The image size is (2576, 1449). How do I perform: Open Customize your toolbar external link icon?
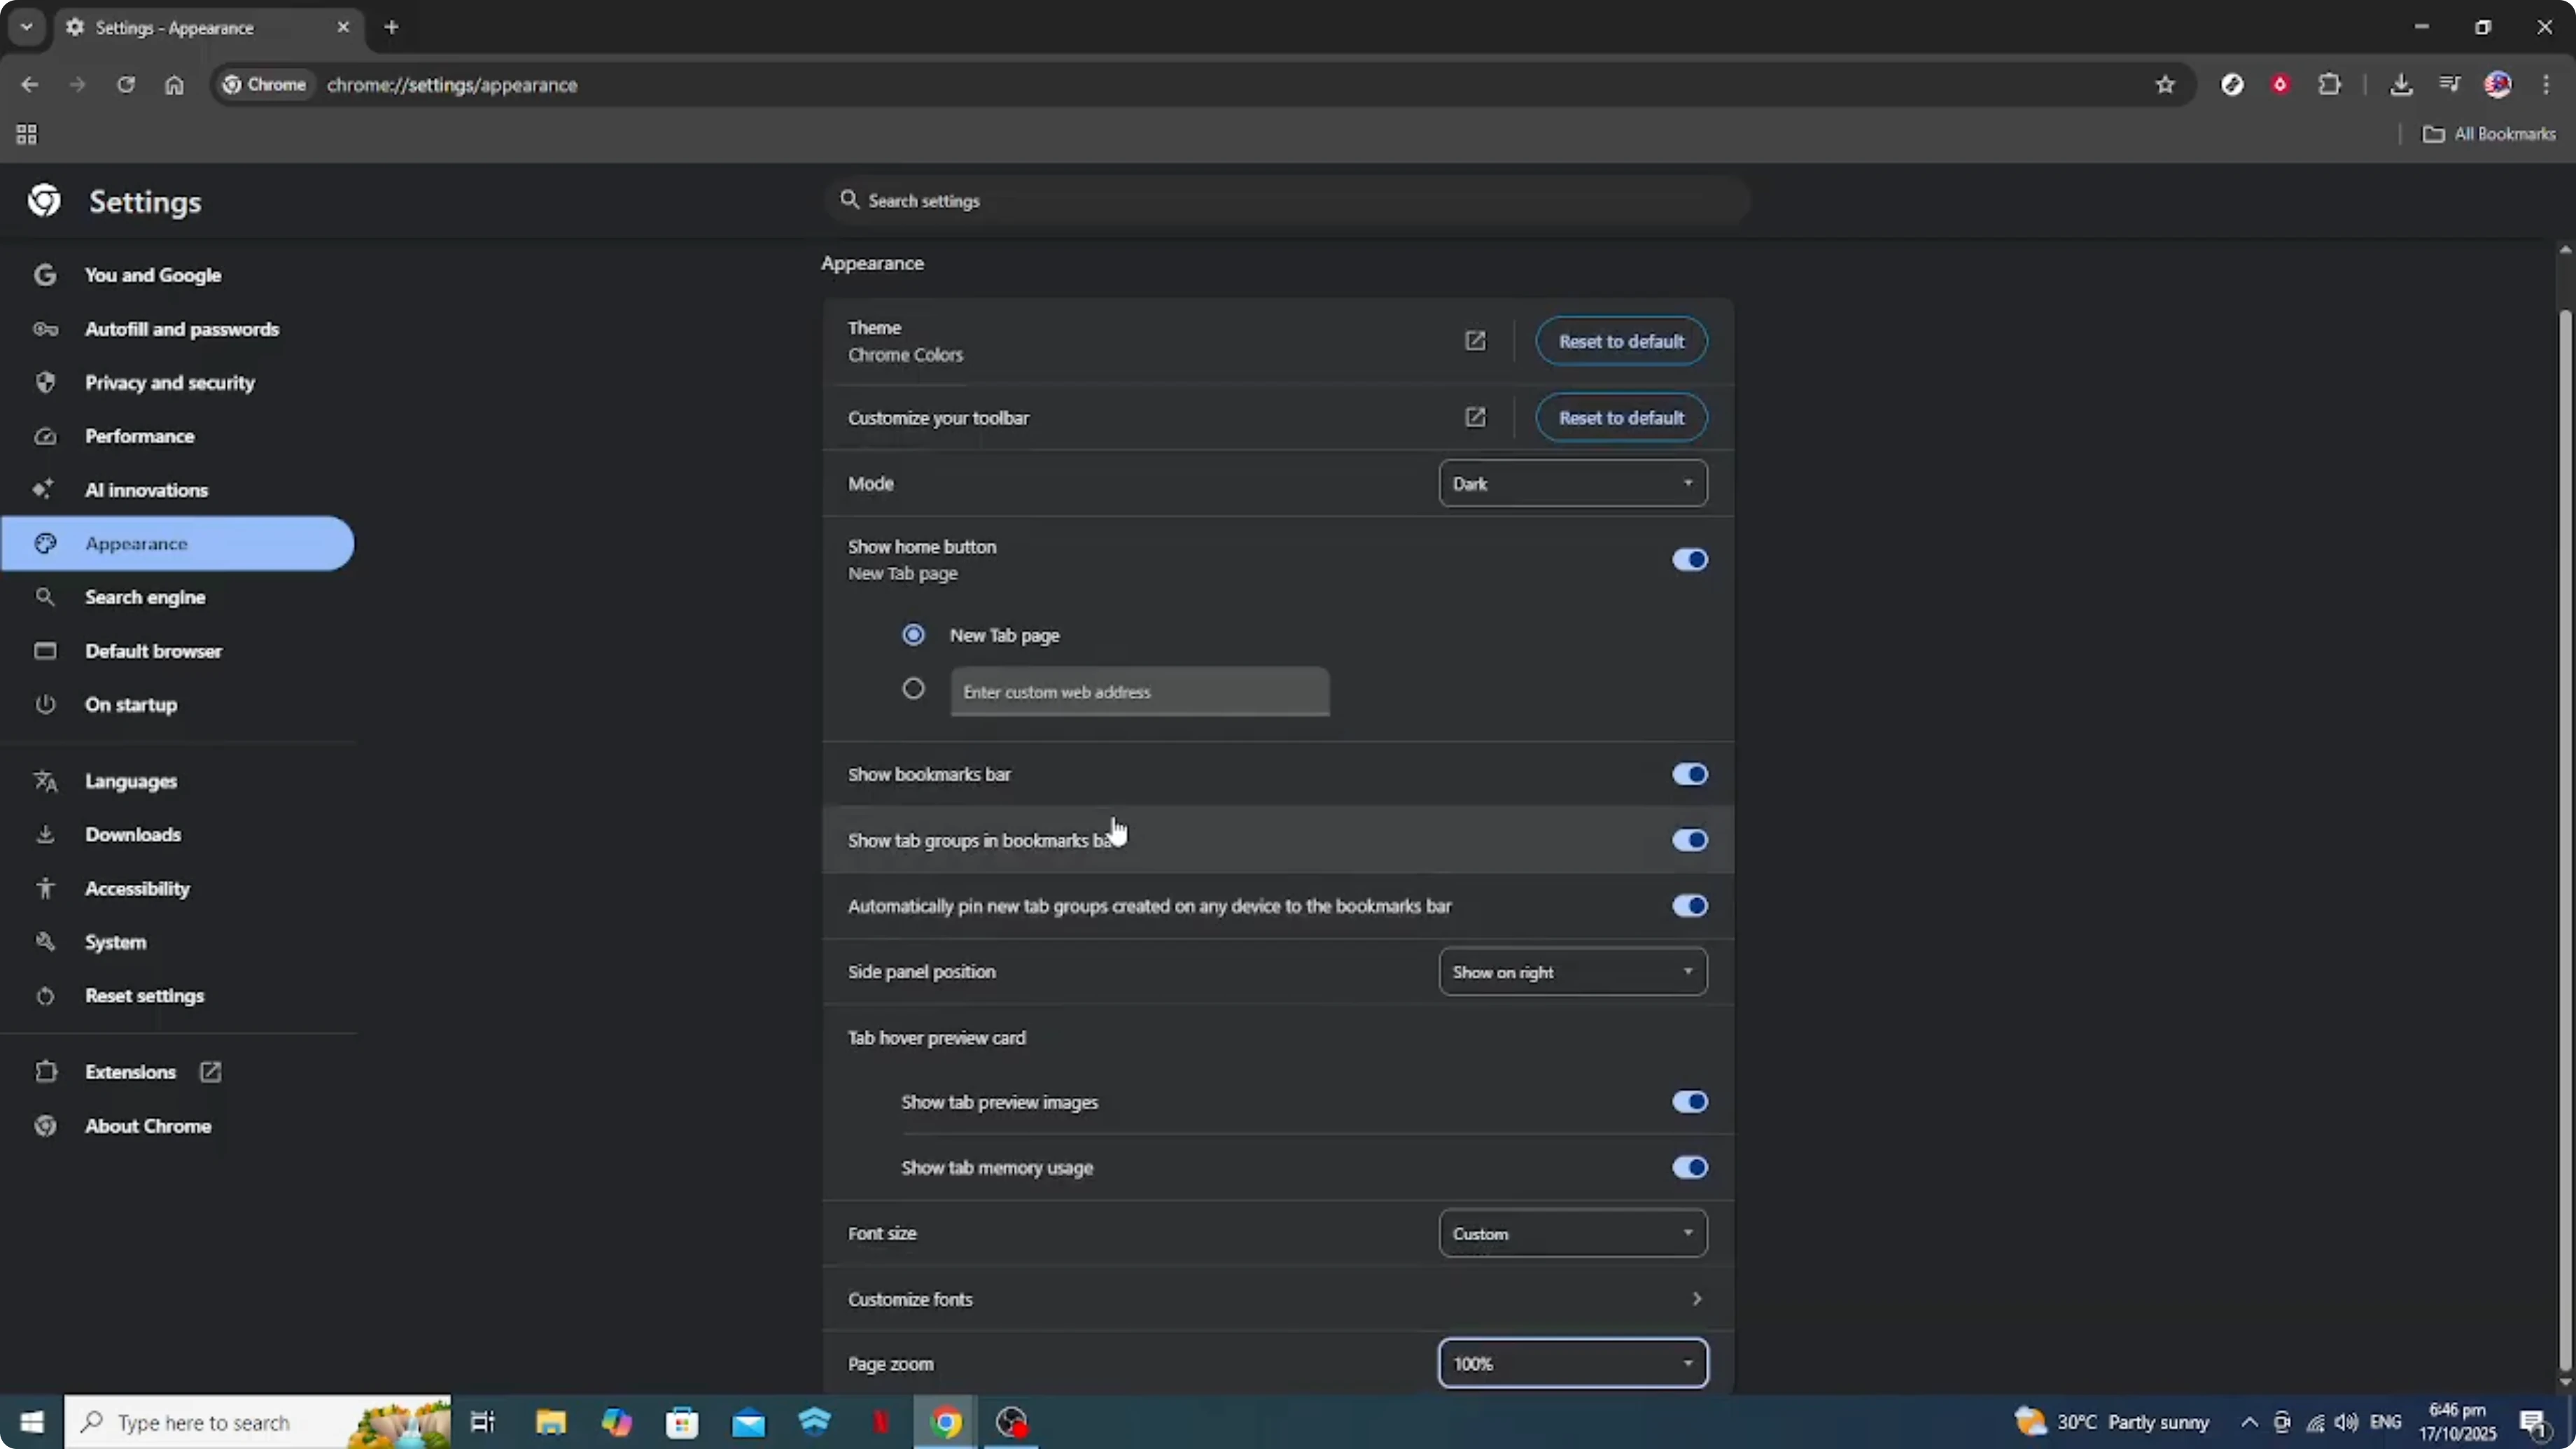tap(1475, 417)
